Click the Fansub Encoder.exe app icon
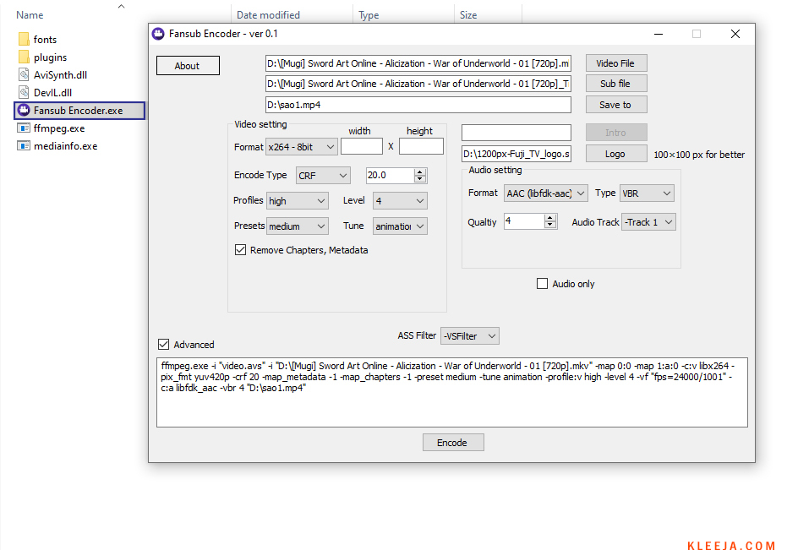This screenshot has height=550, width=787. pos(24,111)
